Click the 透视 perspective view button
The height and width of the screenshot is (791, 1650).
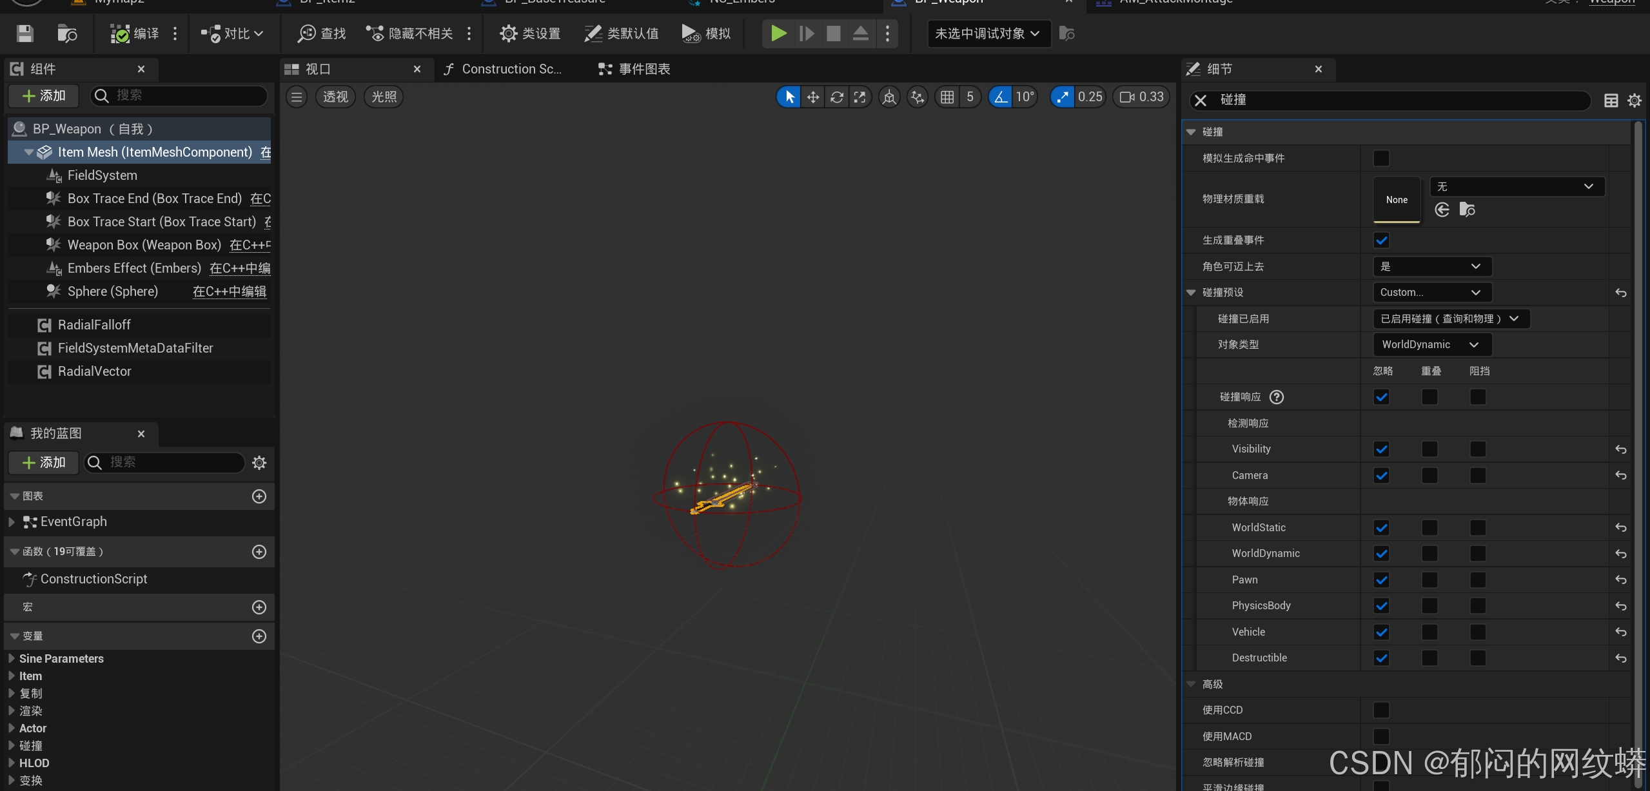pos(335,97)
